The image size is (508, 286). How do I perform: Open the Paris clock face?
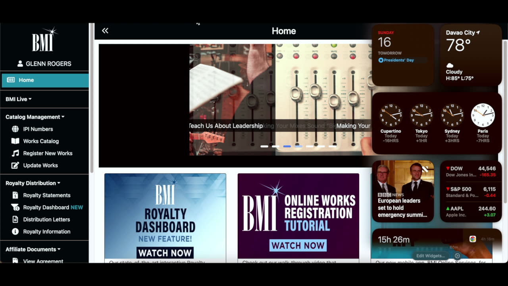point(483,116)
